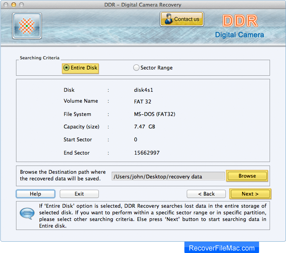
Task: Click the Disk field label
Action: [x=69, y=90]
